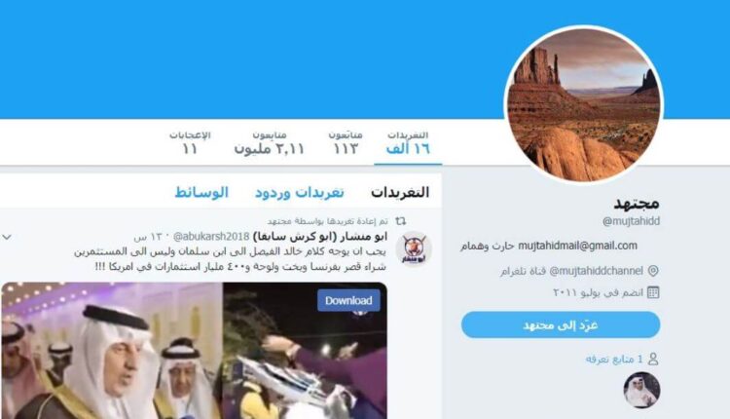This screenshot has width=730, height=419.
Task: Click the @mujtahiddchannel link in bio
Action: [596, 271]
